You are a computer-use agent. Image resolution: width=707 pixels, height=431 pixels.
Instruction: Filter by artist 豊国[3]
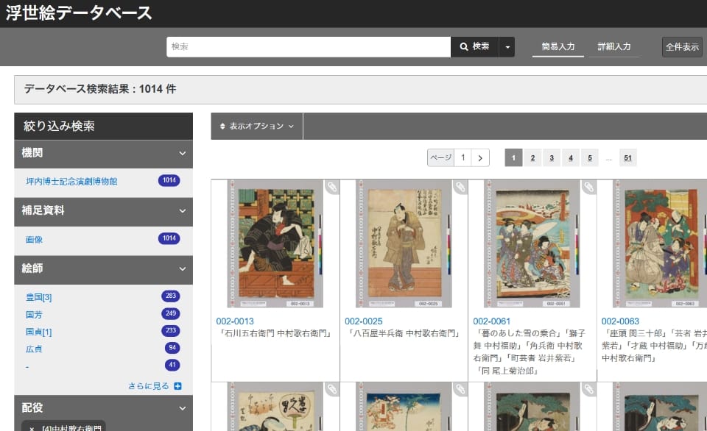[x=39, y=297]
